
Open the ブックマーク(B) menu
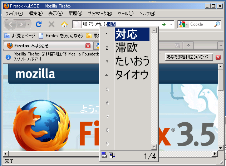100,14
